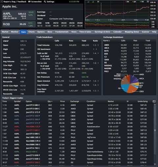Sort biggest trades by Qty column
158x167 pixels.
(50, 101)
